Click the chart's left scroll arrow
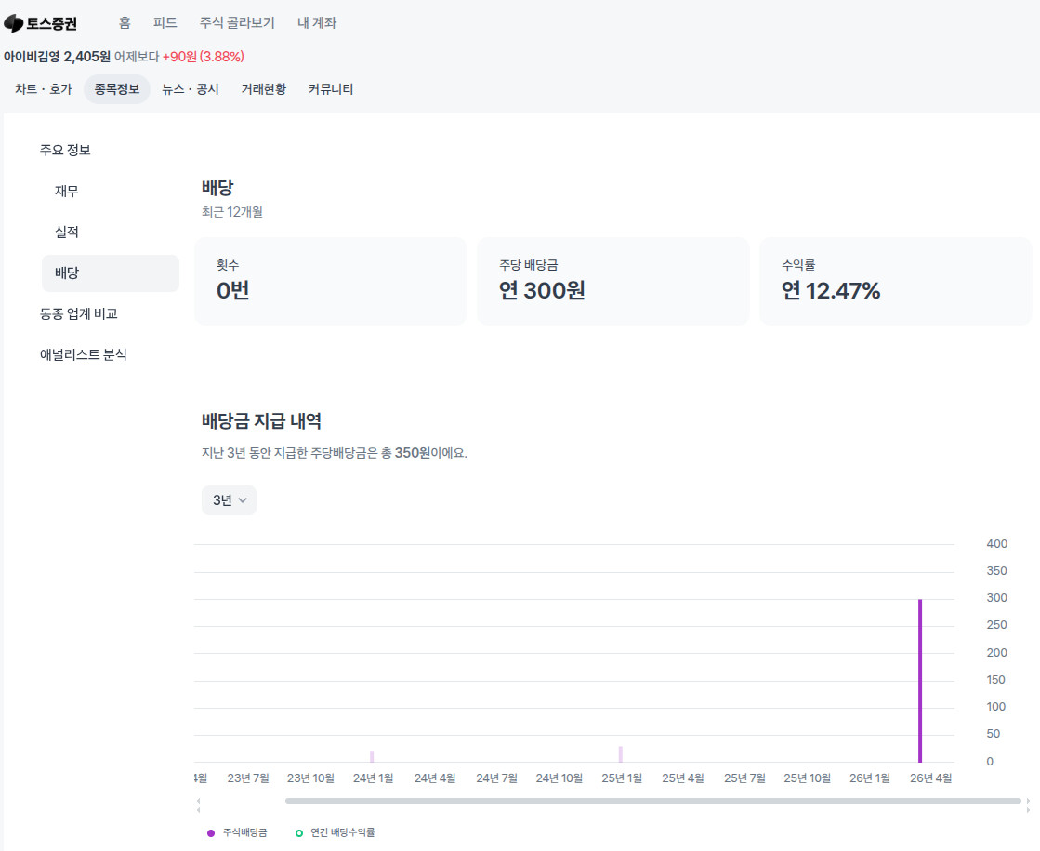The width and height of the screenshot is (1040, 851). 198,801
